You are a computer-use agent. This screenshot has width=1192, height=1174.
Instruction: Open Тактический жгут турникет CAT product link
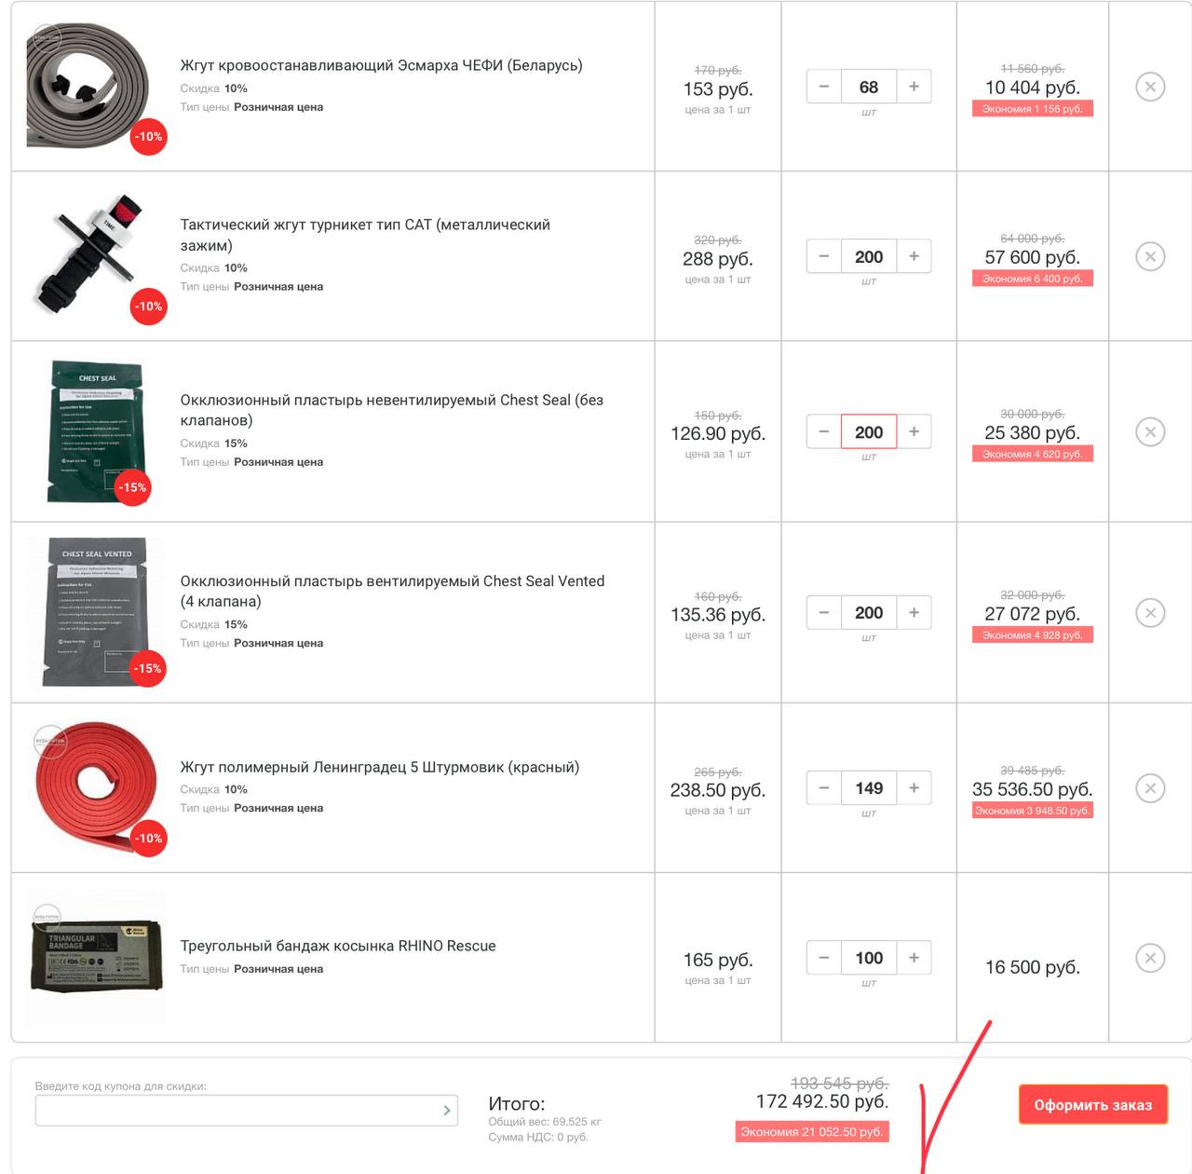coord(365,235)
